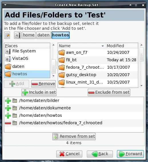Click the VistaOS disk icon
The height and width of the screenshot is (162, 148).
tap(8, 59)
